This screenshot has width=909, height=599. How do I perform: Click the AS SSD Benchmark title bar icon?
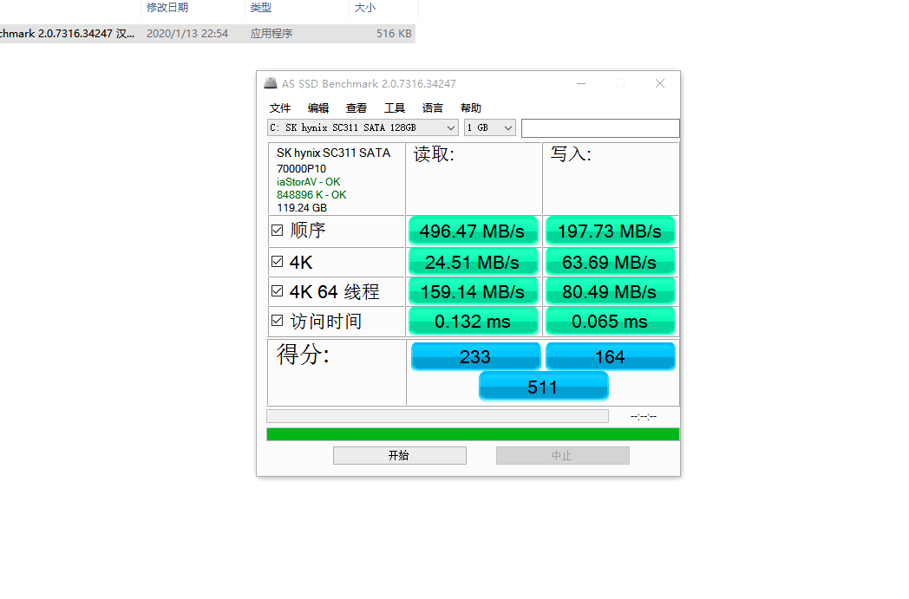pos(270,83)
